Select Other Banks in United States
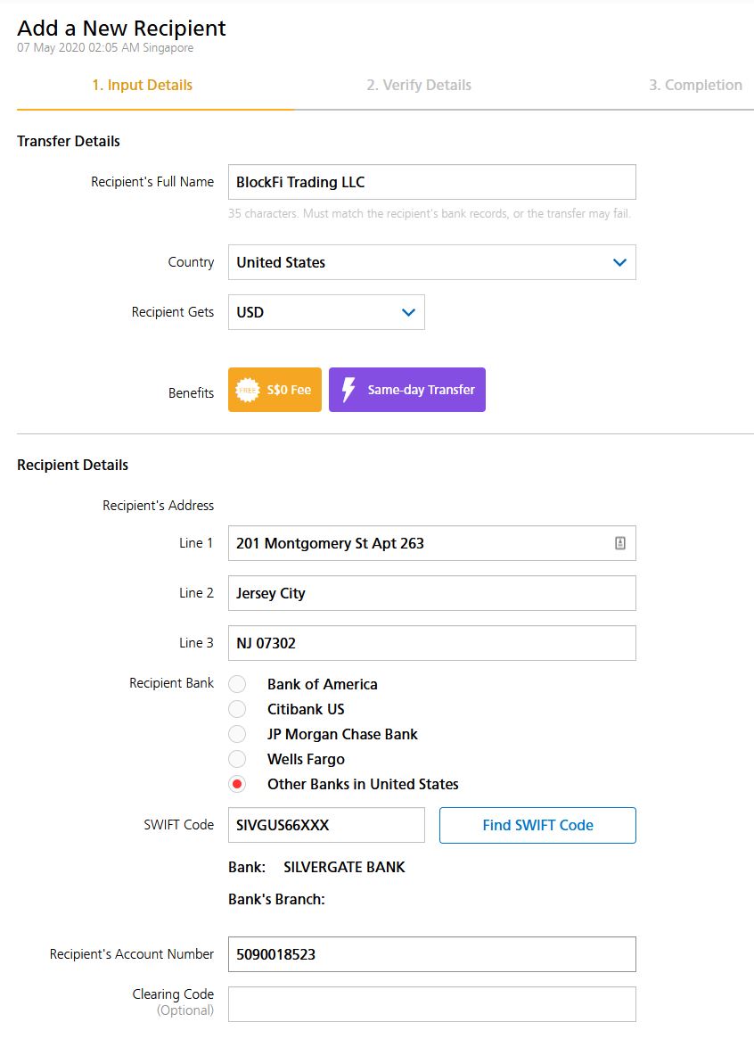The width and height of the screenshot is (754, 1039). pyautogui.click(x=237, y=785)
